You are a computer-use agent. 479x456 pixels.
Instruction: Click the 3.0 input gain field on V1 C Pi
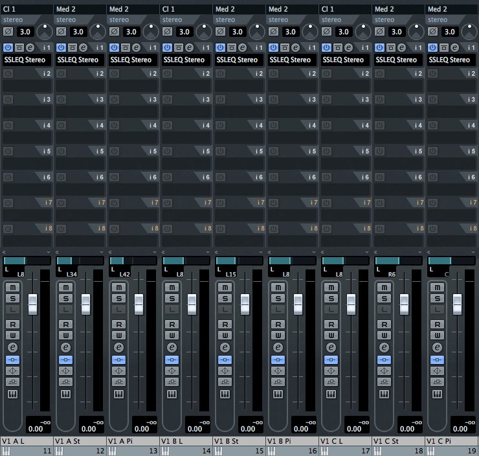click(449, 31)
